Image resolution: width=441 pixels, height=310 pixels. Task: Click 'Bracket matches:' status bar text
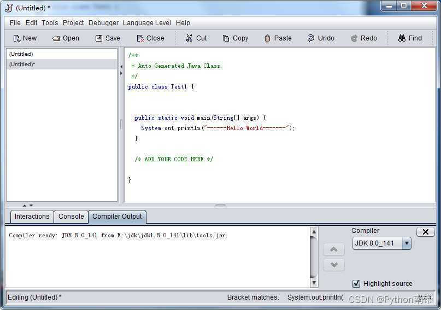(253, 297)
